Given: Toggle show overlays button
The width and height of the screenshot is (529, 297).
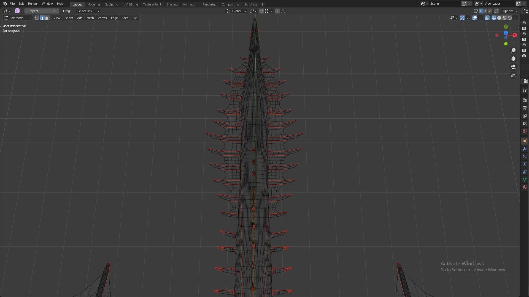Looking at the screenshot, I should pos(475,18).
